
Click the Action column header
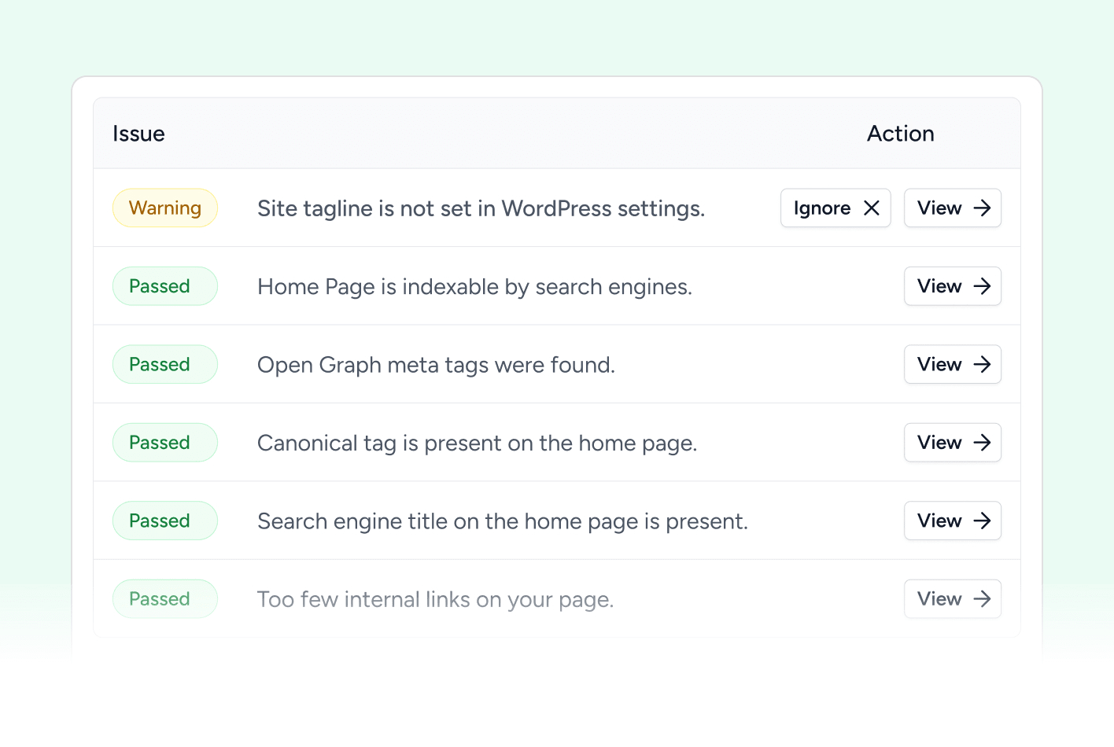901,134
